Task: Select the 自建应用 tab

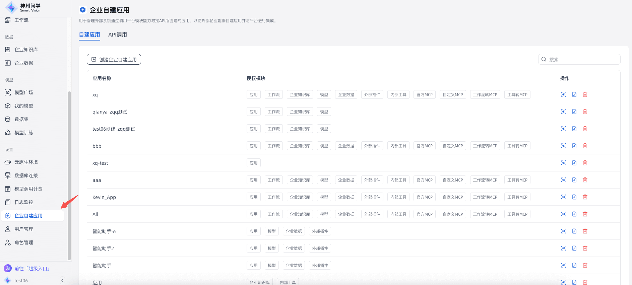Action: point(89,35)
